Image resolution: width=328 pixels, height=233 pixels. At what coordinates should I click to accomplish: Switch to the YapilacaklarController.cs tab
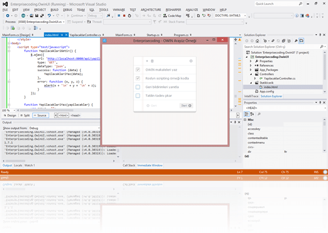point(85,35)
